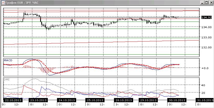The height and width of the screenshot is (108, 214).
Task: Minimize the EUR/JPY chart window
Action: pyautogui.click(x=202, y=3)
